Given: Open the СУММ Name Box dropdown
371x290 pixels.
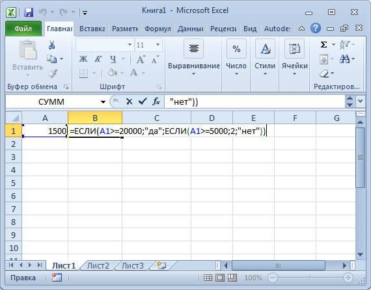Looking at the screenshot, I should click(x=103, y=102).
